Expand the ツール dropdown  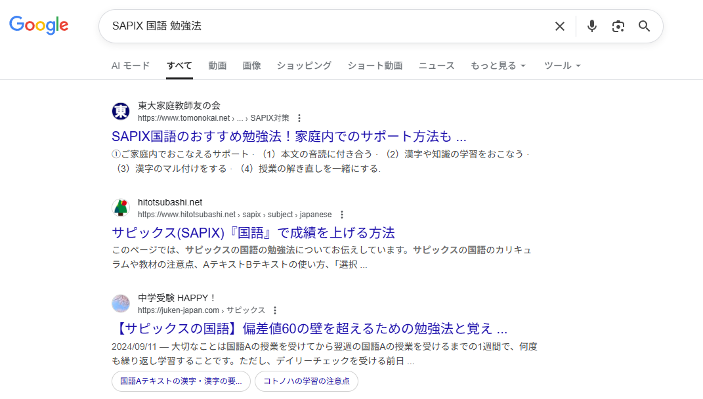[562, 66]
